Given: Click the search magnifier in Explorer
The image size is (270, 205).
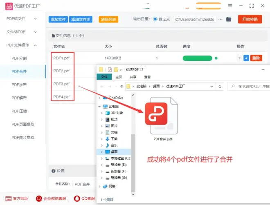Looking at the screenshot, I should [x=233, y=86].
